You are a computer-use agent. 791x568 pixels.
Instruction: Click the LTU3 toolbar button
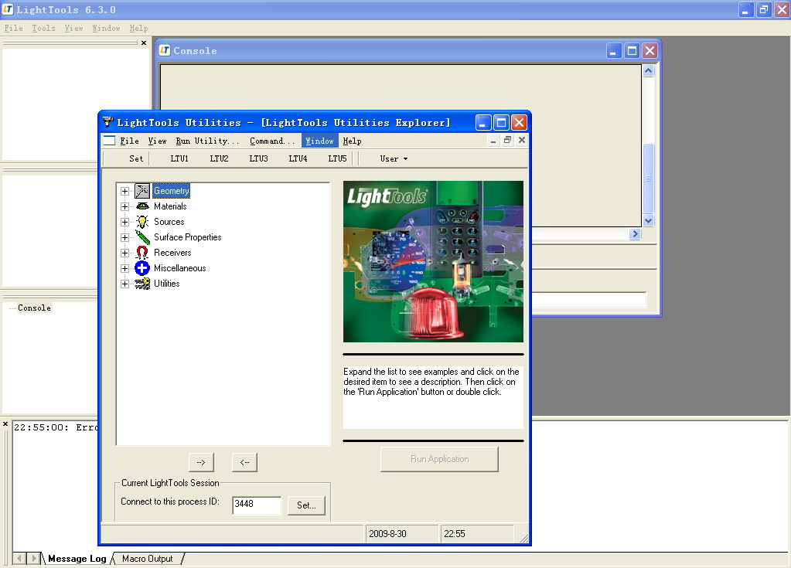(258, 158)
